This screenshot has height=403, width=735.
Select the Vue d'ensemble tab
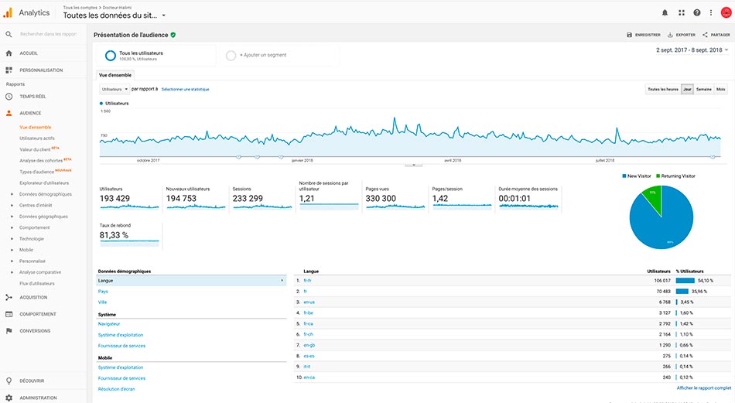pos(115,75)
